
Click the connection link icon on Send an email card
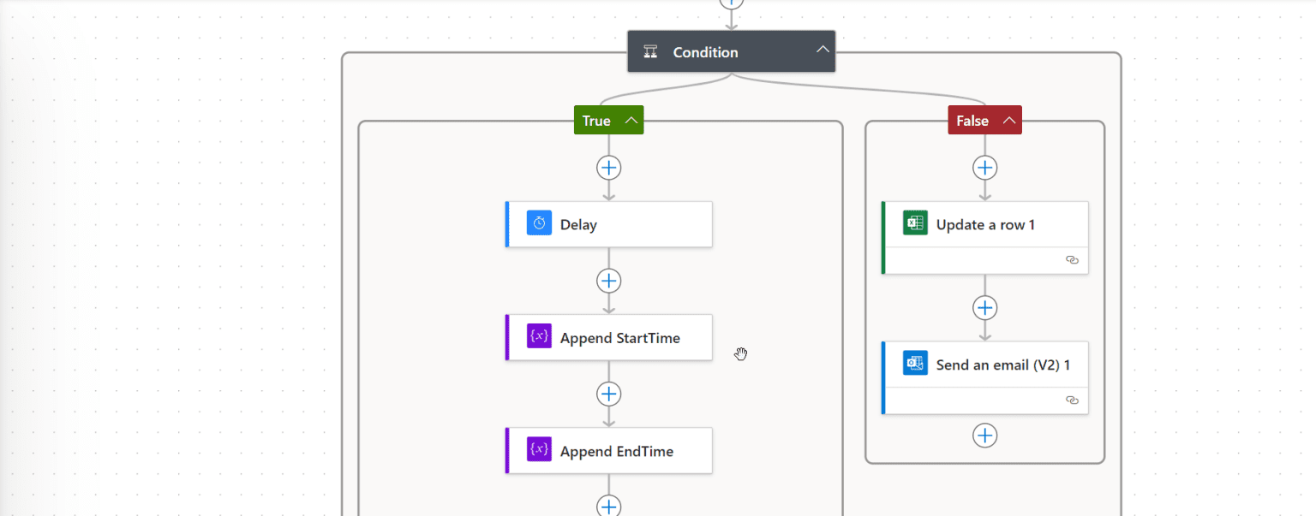(1072, 400)
